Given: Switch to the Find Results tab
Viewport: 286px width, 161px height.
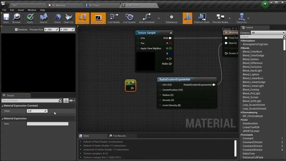Looking at the screenshot, I should (119, 136).
